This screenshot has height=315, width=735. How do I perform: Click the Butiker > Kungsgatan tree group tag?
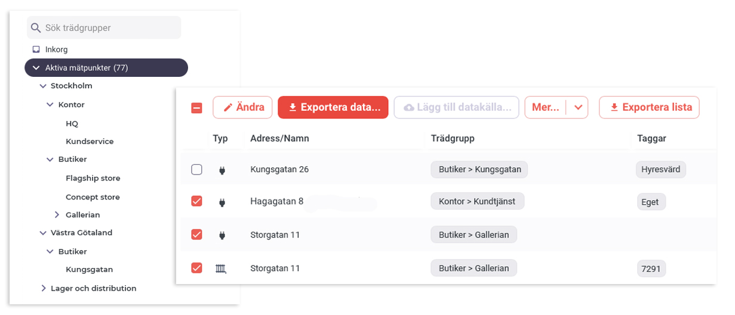point(479,170)
